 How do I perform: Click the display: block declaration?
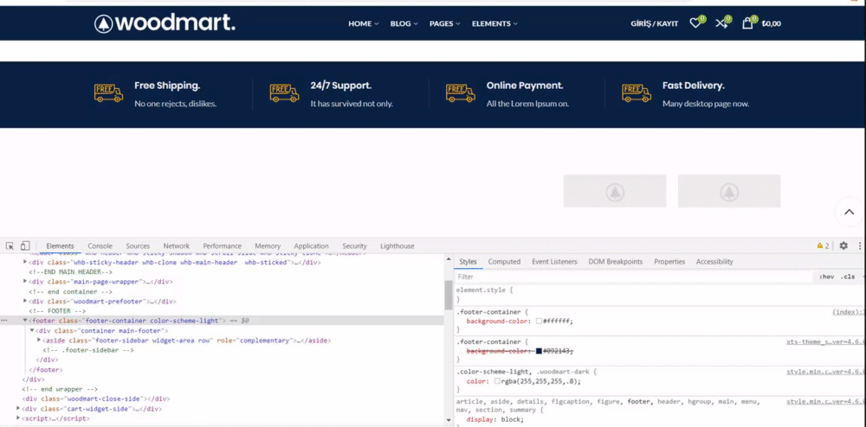[494, 419]
